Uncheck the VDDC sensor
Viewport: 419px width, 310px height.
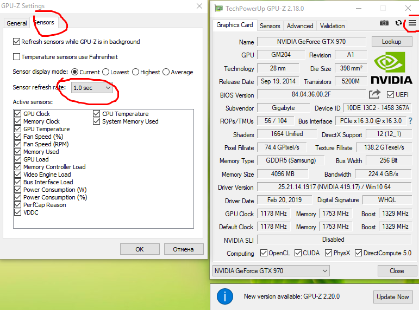(17, 212)
